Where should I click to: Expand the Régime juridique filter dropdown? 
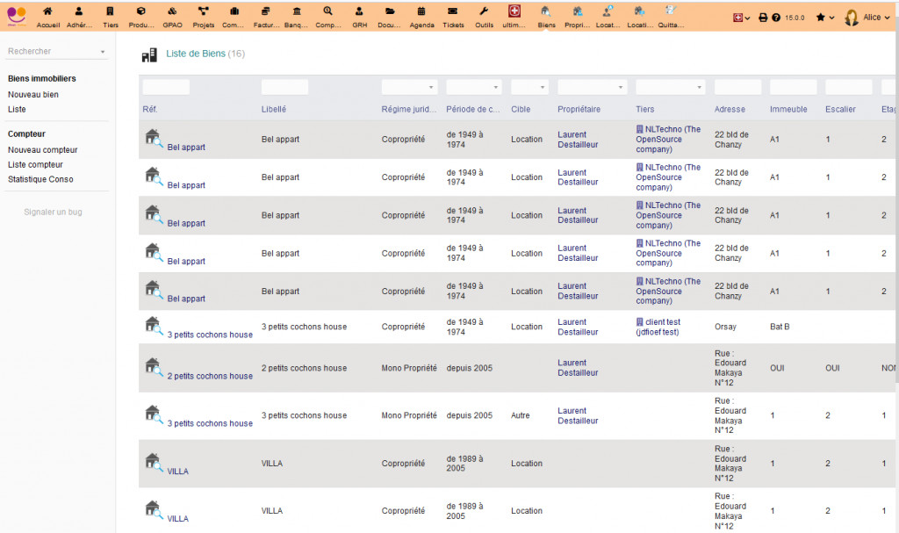click(408, 88)
